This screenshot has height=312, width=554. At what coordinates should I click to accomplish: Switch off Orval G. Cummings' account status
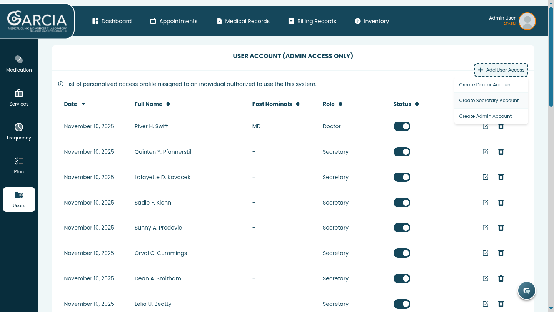(402, 253)
